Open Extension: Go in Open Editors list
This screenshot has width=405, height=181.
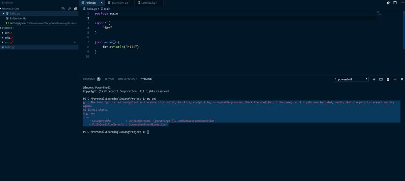(39, 18)
